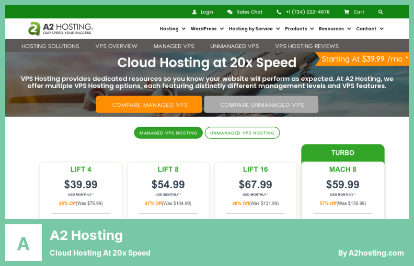Open the Hosting by Service dropdown
Image resolution: width=414 pixels, height=266 pixels.
(x=254, y=29)
